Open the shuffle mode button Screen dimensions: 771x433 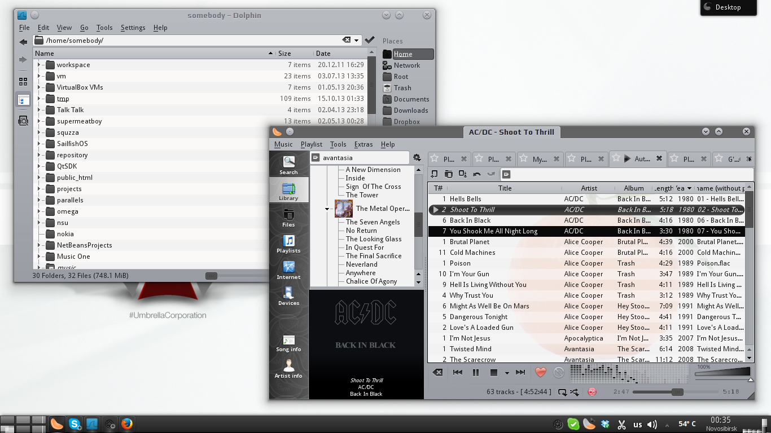point(575,391)
